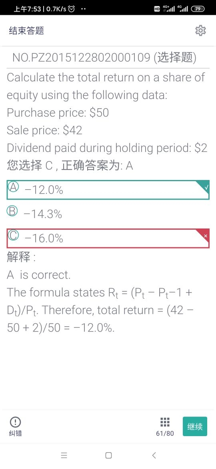216x469 pixels.
Task: Select option A −12.0%
Action: pyautogui.click(x=108, y=190)
